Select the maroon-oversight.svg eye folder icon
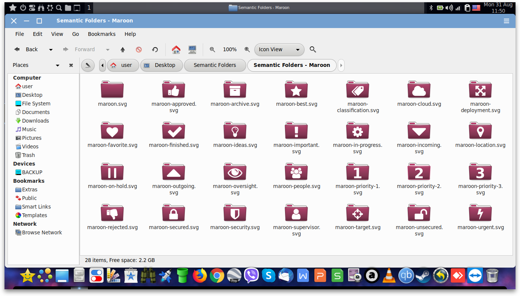 point(235,172)
